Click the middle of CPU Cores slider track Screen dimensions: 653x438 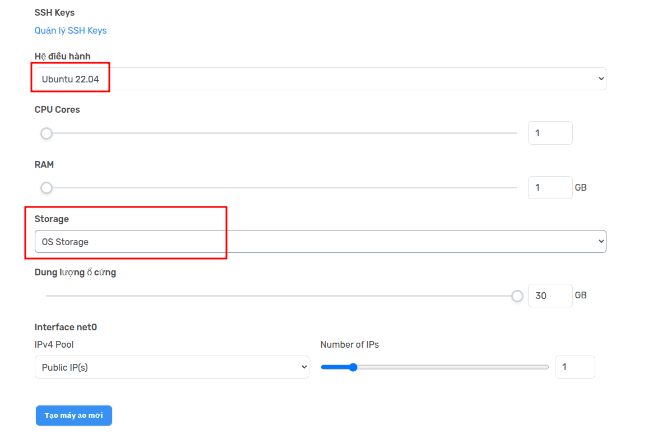pos(281,133)
